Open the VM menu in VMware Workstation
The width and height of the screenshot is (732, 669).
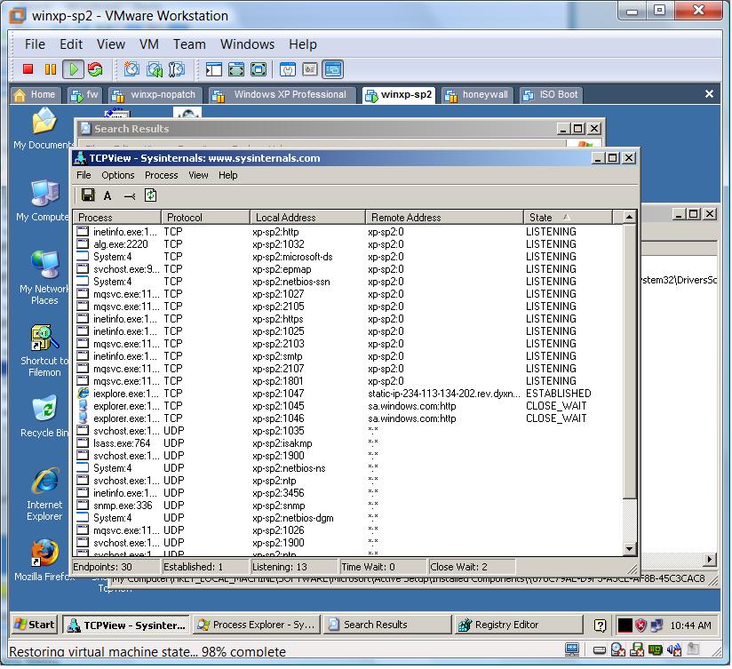(149, 44)
